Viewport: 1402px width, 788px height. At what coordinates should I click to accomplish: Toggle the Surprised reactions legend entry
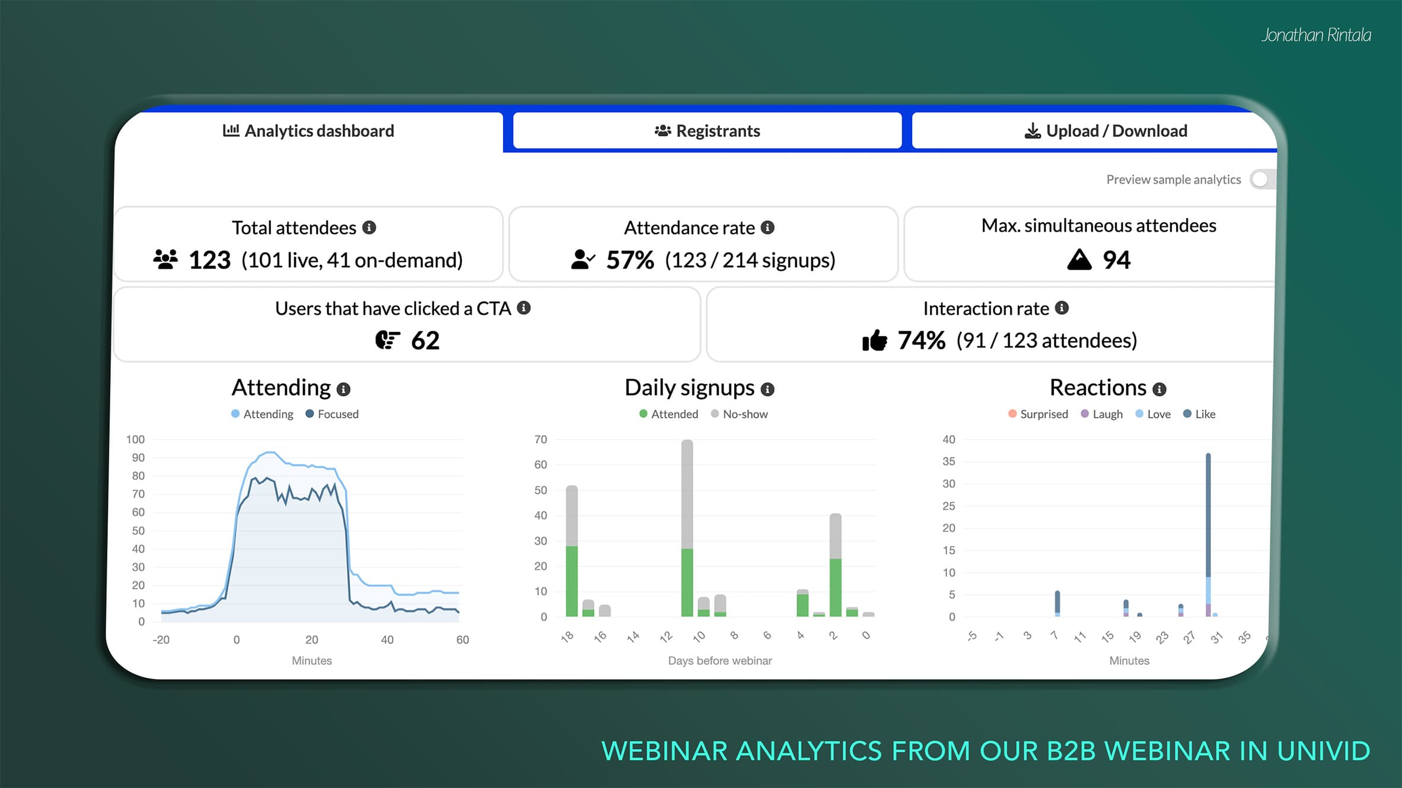tap(1038, 414)
